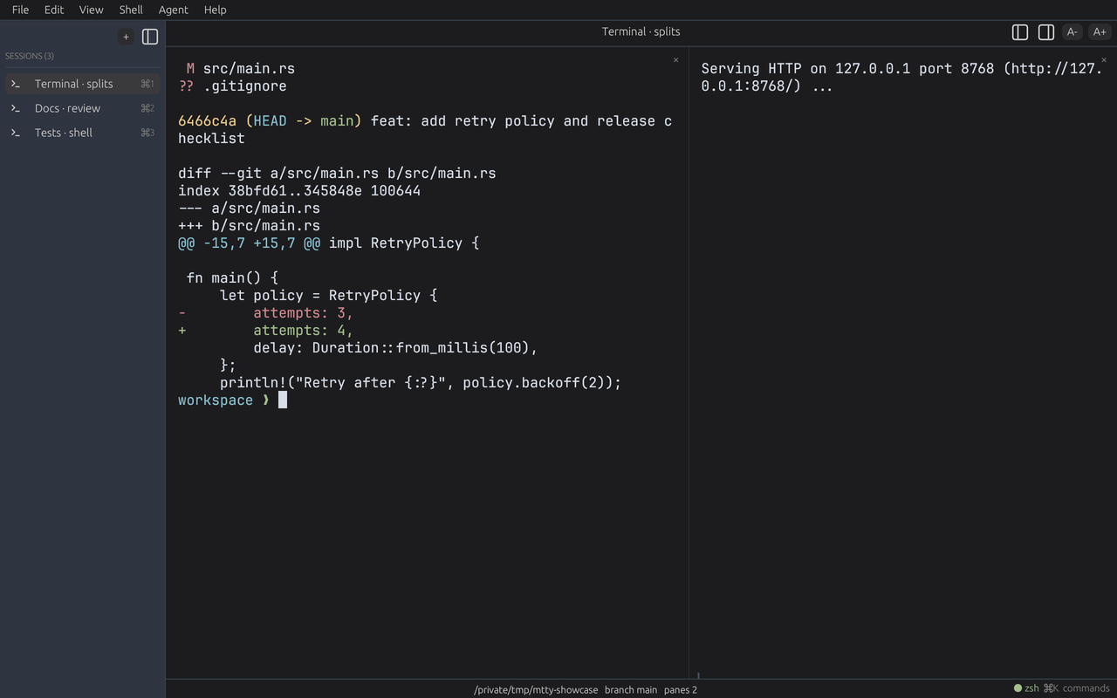Close the right pane serving HTTP
The width and height of the screenshot is (1117, 698).
pyautogui.click(x=1104, y=60)
